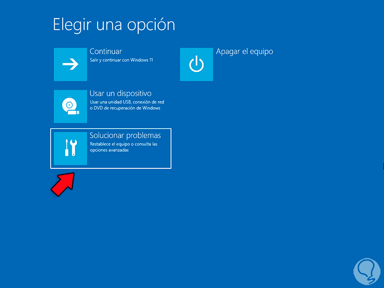Click the 'Usar una unidad USB, conexión de red' line

click(127, 102)
